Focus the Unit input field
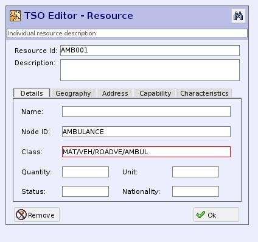The width and height of the screenshot is (258, 242). tap(195, 172)
